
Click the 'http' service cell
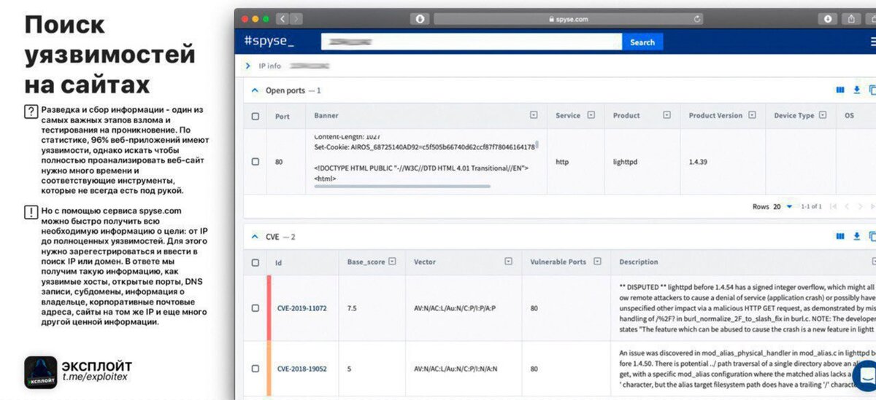click(x=562, y=162)
